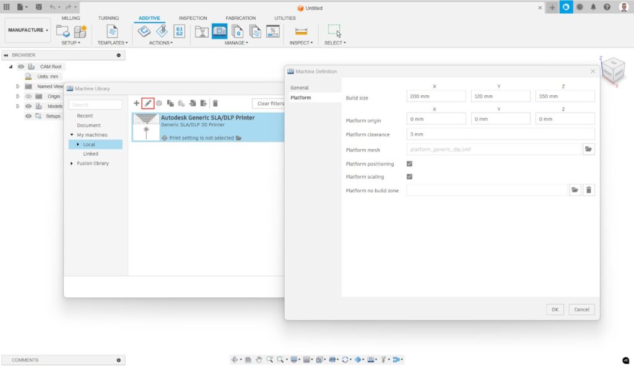This screenshot has width=634, height=366.
Task: Browse for platform no build zone file
Action: (x=575, y=190)
